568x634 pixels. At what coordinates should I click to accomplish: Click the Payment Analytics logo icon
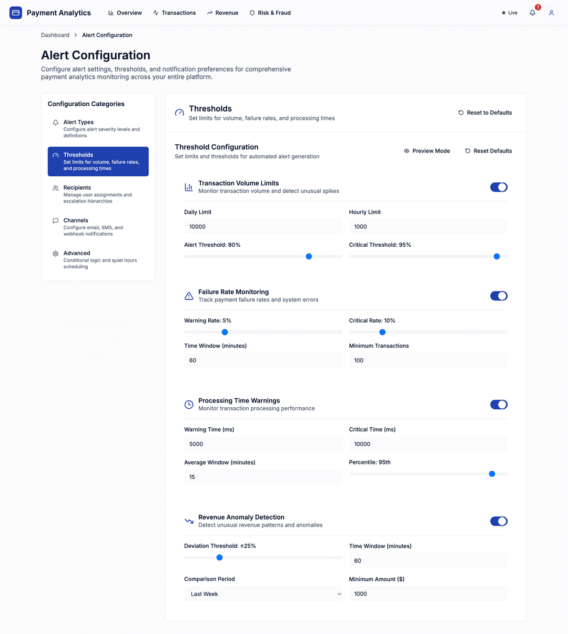pyautogui.click(x=15, y=12)
